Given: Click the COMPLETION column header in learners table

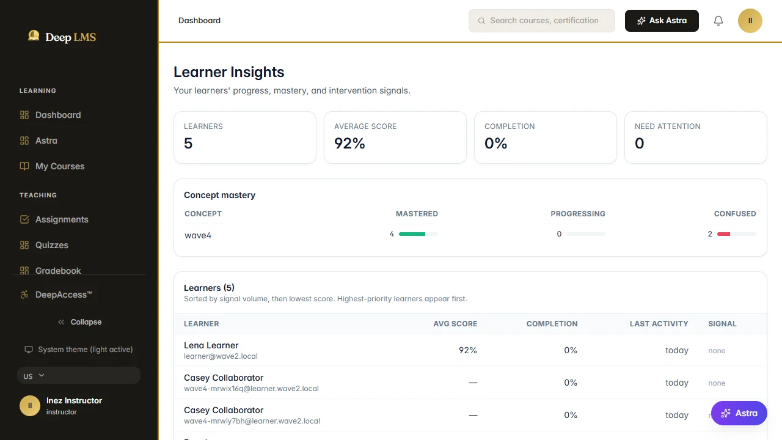Looking at the screenshot, I should pos(552,324).
